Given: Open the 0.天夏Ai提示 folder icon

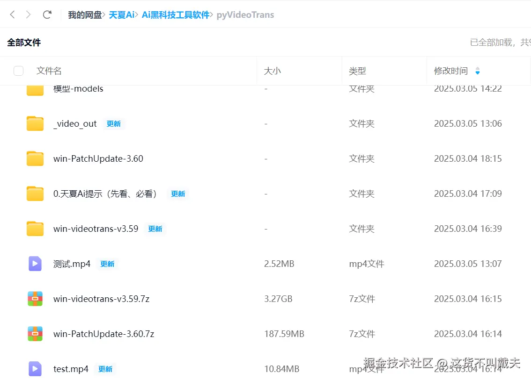Looking at the screenshot, I should click(35, 194).
